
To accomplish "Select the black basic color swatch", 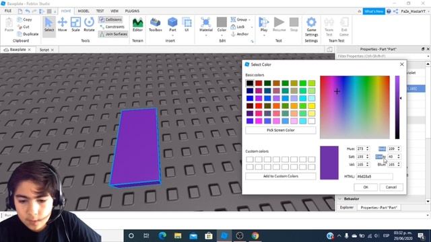I will click(250, 83).
